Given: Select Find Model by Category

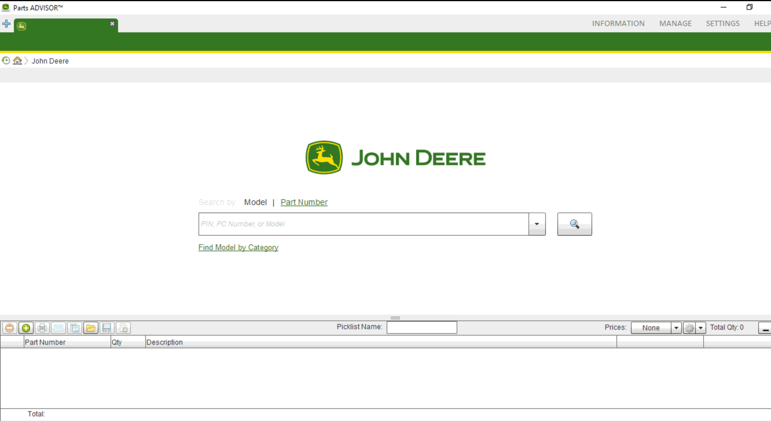Looking at the screenshot, I should click(238, 247).
